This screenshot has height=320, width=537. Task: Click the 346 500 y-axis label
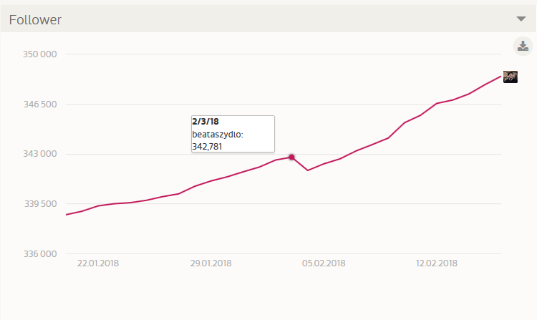(x=41, y=105)
